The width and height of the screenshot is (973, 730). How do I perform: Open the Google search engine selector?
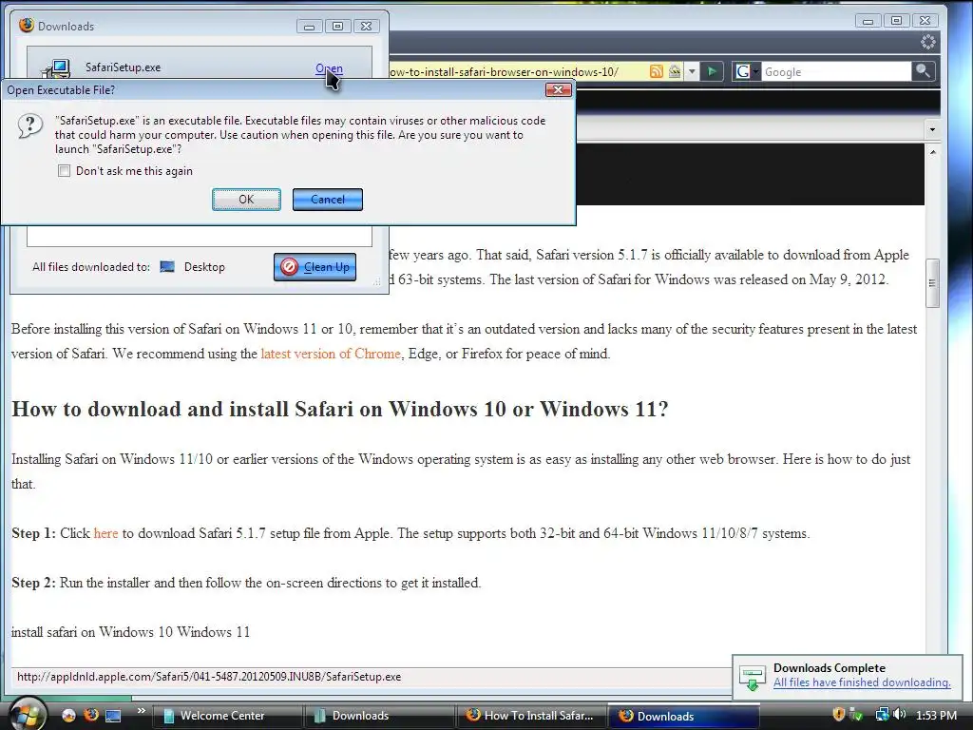[747, 71]
